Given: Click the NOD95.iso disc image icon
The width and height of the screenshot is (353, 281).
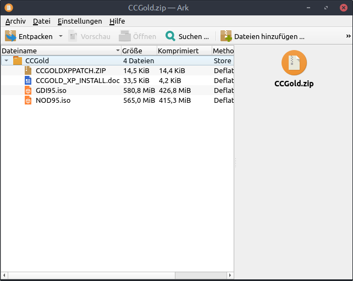Looking at the screenshot, I should pyautogui.click(x=28, y=100).
